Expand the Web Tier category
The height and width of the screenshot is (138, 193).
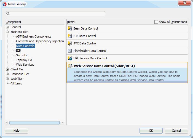pyautogui.click(x=7, y=79)
